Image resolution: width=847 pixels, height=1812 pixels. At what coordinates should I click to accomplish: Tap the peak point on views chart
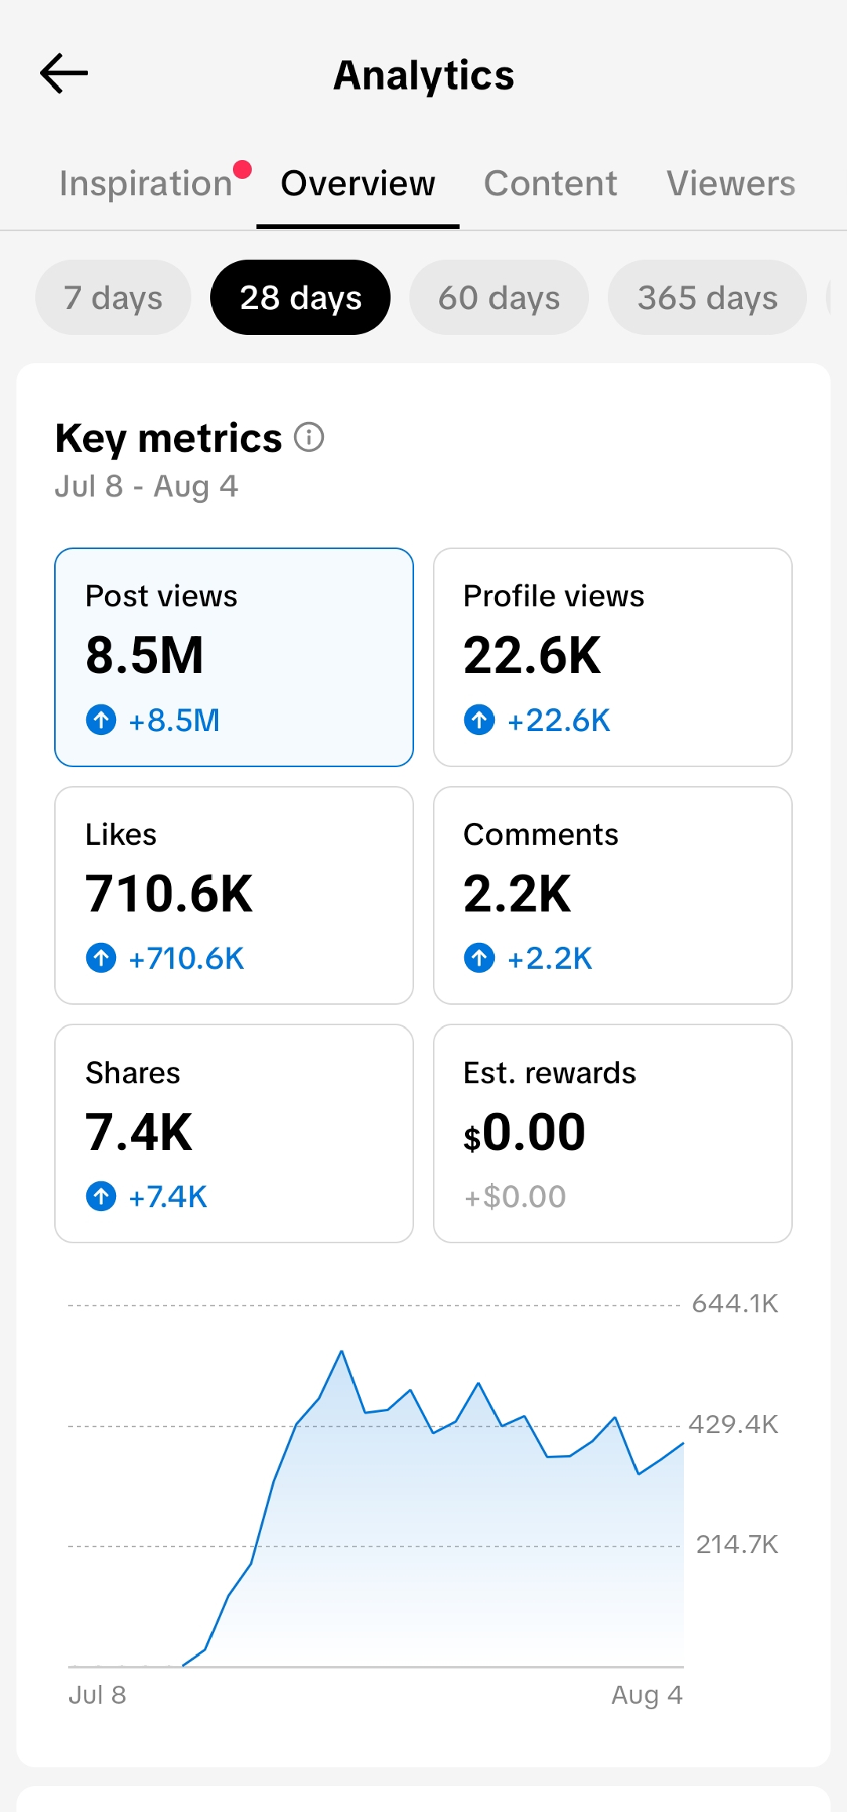coord(341,1352)
